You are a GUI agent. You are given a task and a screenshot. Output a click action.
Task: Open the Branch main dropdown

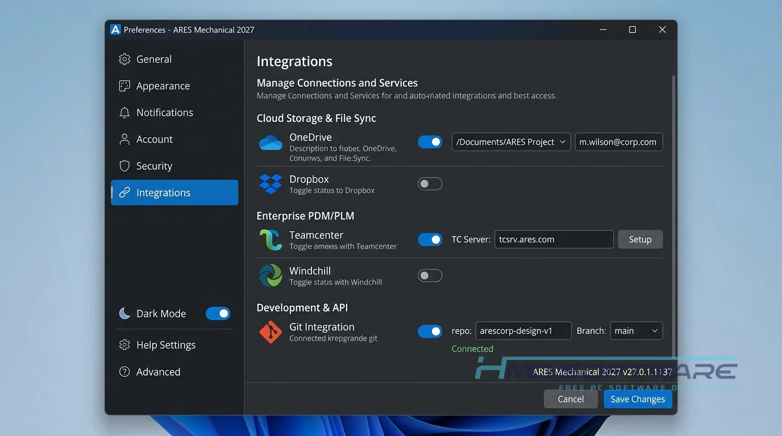[637, 331]
